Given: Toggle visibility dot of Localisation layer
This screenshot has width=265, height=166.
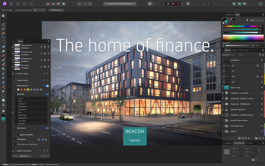Looking at the screenshot, I should pos(262,60).
